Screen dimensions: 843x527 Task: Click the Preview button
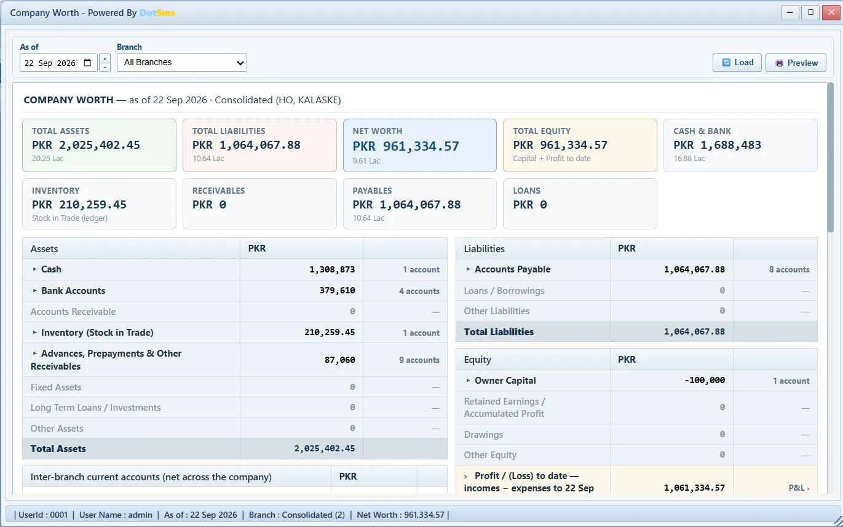click(x=796, y=63)
